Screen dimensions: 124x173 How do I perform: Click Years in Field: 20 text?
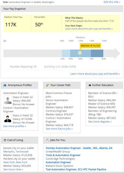coord(23,116)
